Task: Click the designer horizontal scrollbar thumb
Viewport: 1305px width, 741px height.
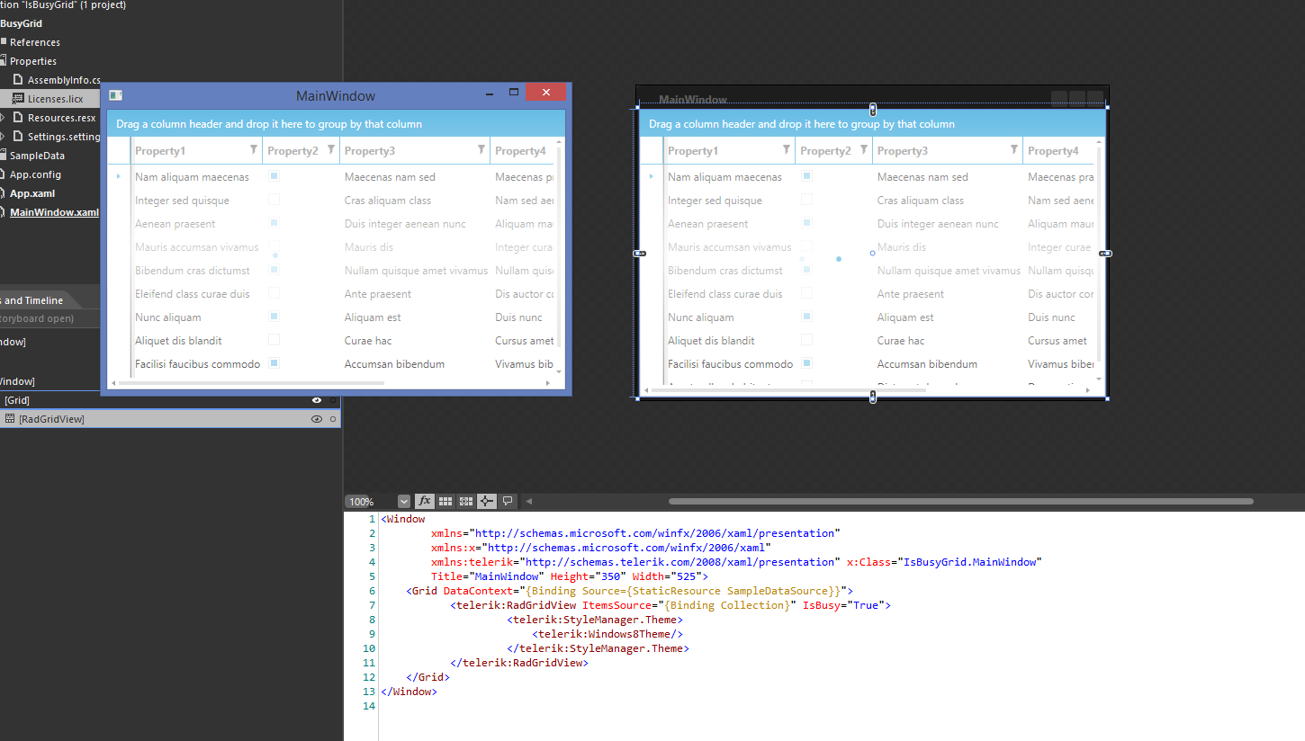Action: click(x=960, y=501)
